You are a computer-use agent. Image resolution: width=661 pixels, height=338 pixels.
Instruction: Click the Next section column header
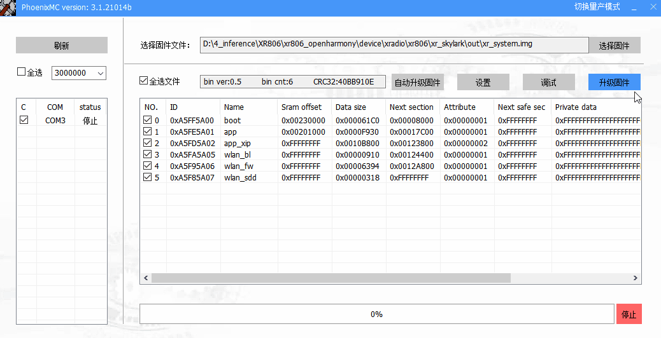tap(413, 107)
